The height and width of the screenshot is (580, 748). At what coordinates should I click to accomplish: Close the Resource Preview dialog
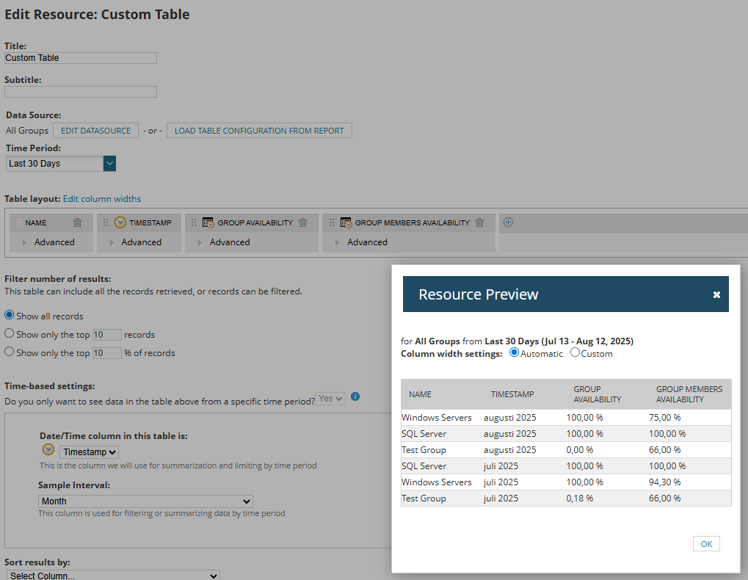coord(716,294)
